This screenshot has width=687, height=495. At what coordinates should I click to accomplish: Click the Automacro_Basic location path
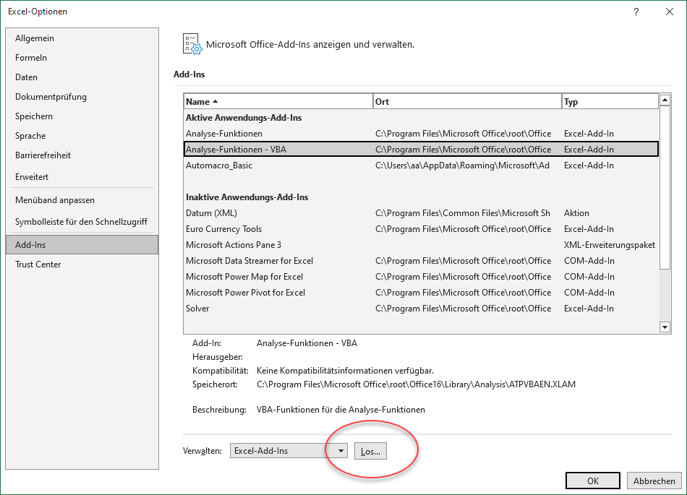coord(462,165)
